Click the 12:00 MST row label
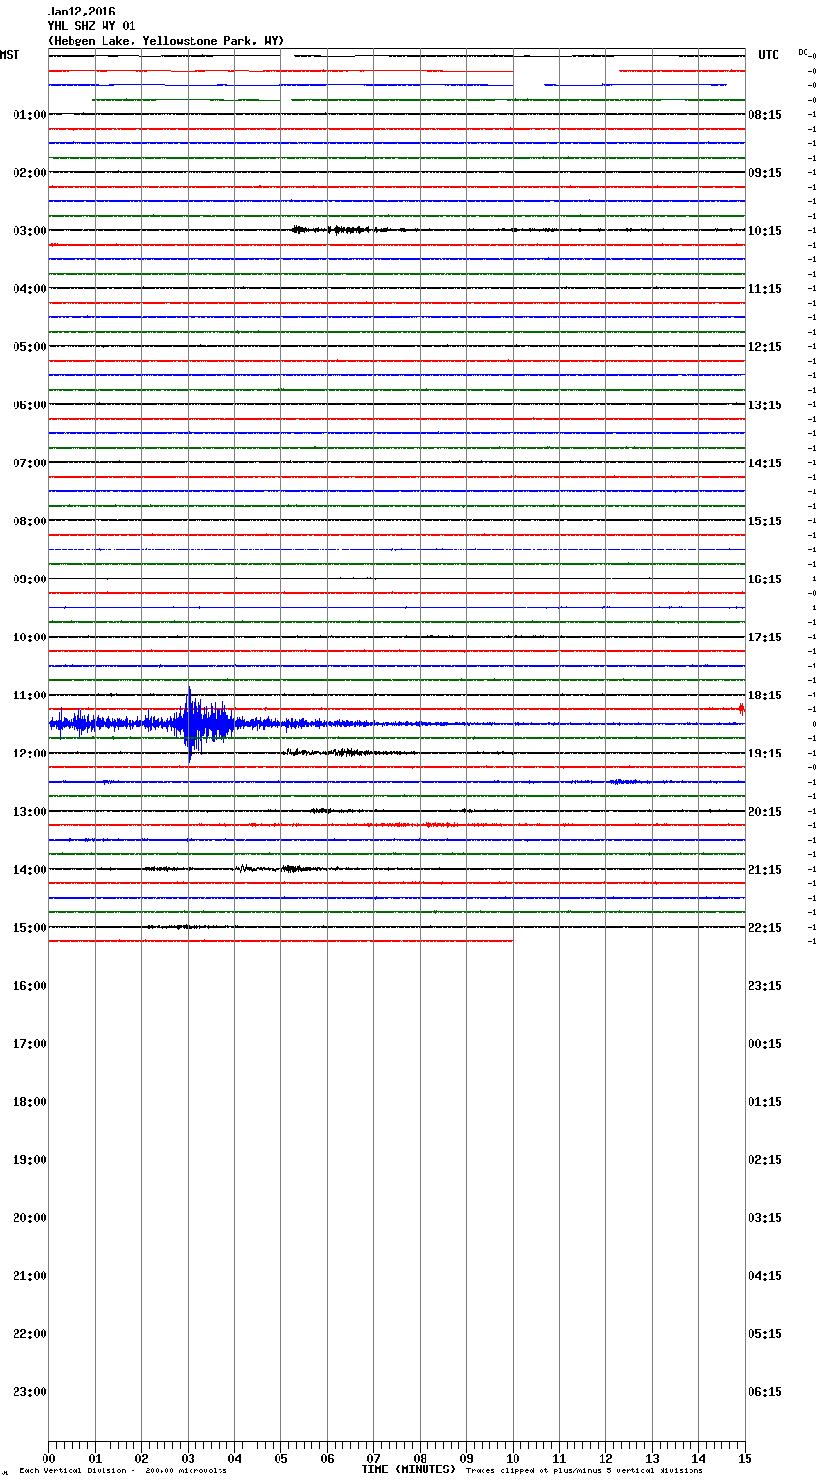The height and width of the screenshot is (1484, 822). 30,754
